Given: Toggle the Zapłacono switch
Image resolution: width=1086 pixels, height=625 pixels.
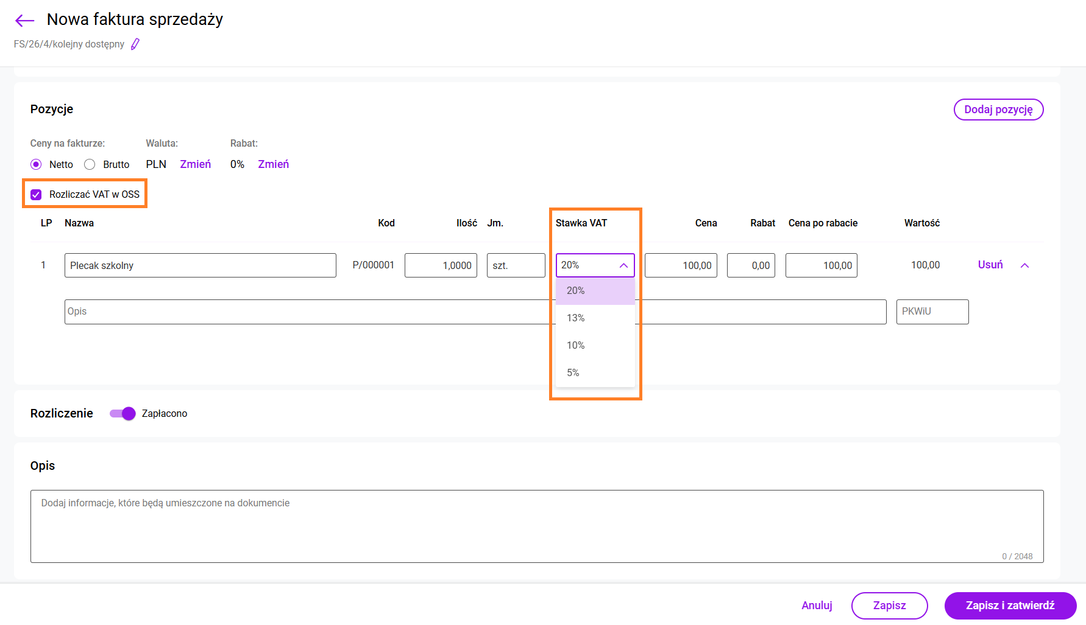Looking at the screenshot, I should click(122, 414).
